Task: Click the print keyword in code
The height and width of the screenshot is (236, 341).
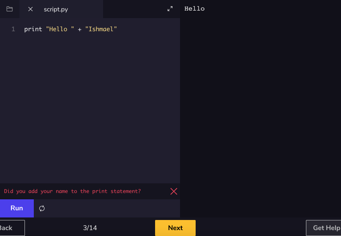Action: click(33, 29)
